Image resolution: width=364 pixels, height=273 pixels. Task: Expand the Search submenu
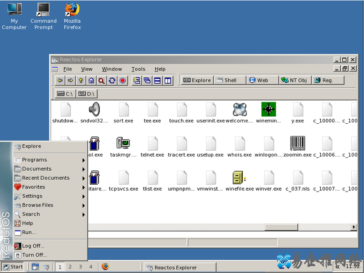click(x=50, y=214)
